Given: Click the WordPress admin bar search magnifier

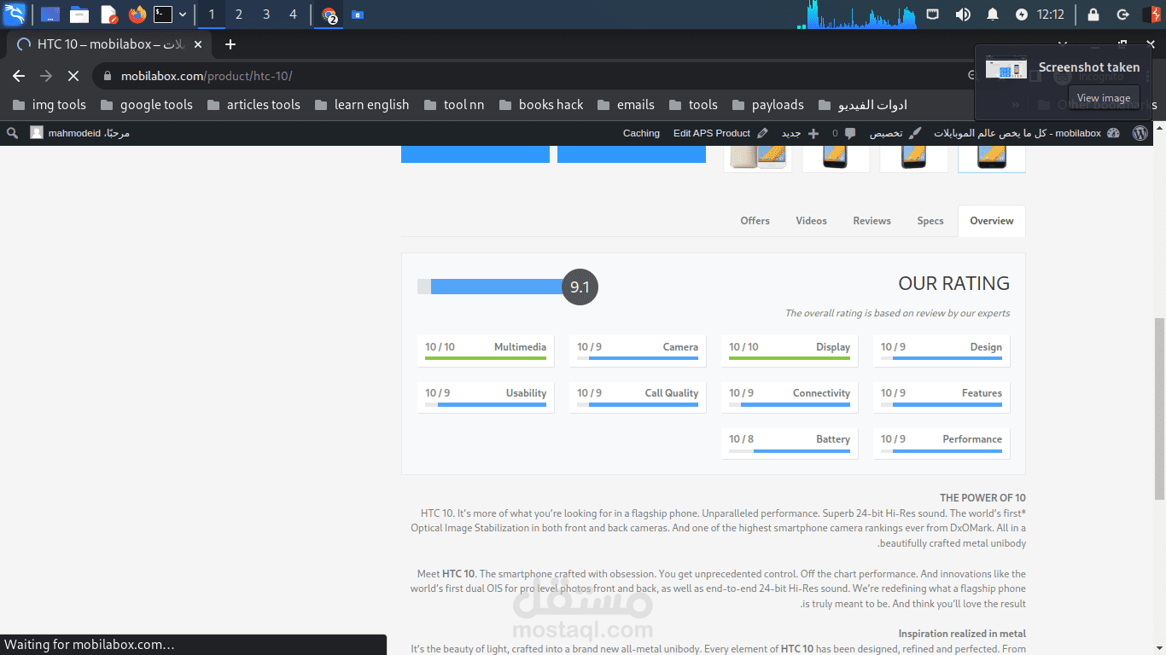Looking at the screenshot, I should pos(12,133).
